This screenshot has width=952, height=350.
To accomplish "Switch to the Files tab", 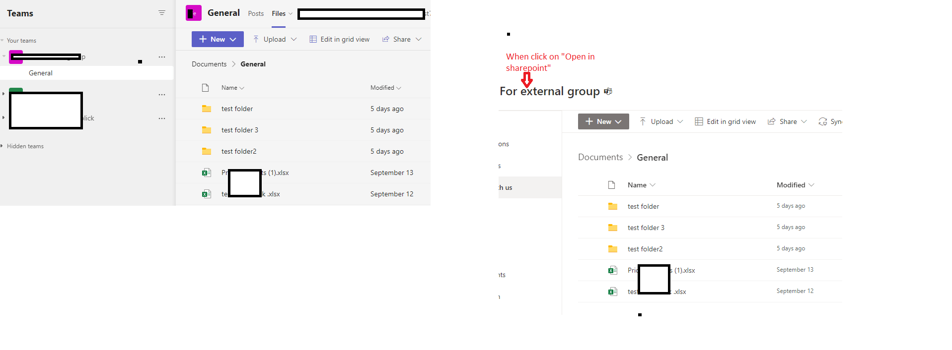I will (x=279, y=14).
